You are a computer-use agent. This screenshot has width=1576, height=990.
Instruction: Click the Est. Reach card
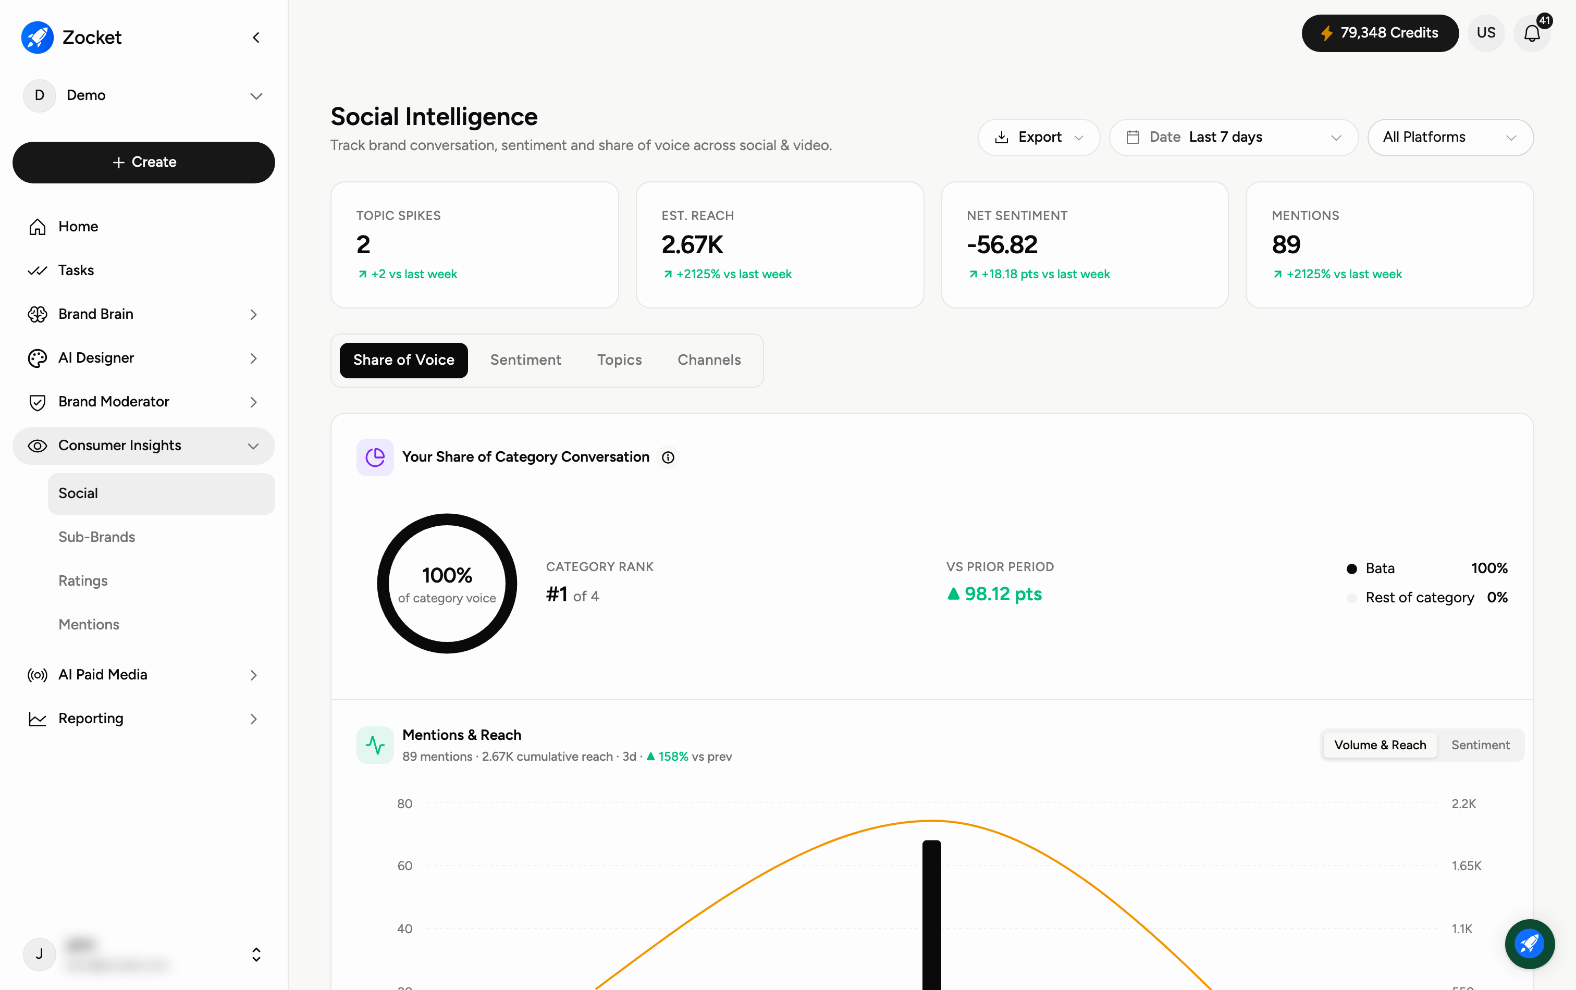point(780,245)
